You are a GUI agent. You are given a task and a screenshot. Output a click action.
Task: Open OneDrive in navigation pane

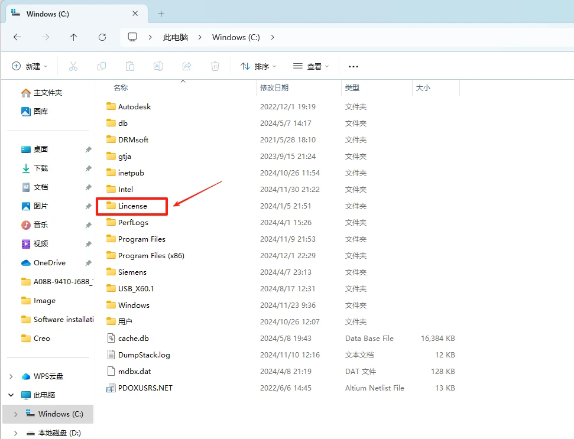click(x=43, y=263)
